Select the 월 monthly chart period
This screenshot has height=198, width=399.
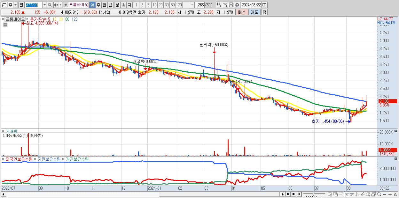tap(104, 5)
